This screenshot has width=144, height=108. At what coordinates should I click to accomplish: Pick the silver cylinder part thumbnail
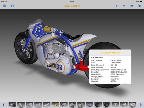point(47,105)
